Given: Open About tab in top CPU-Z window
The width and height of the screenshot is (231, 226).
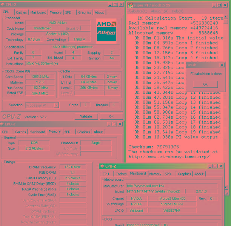Looking at the screenshot, I should 99,12.
